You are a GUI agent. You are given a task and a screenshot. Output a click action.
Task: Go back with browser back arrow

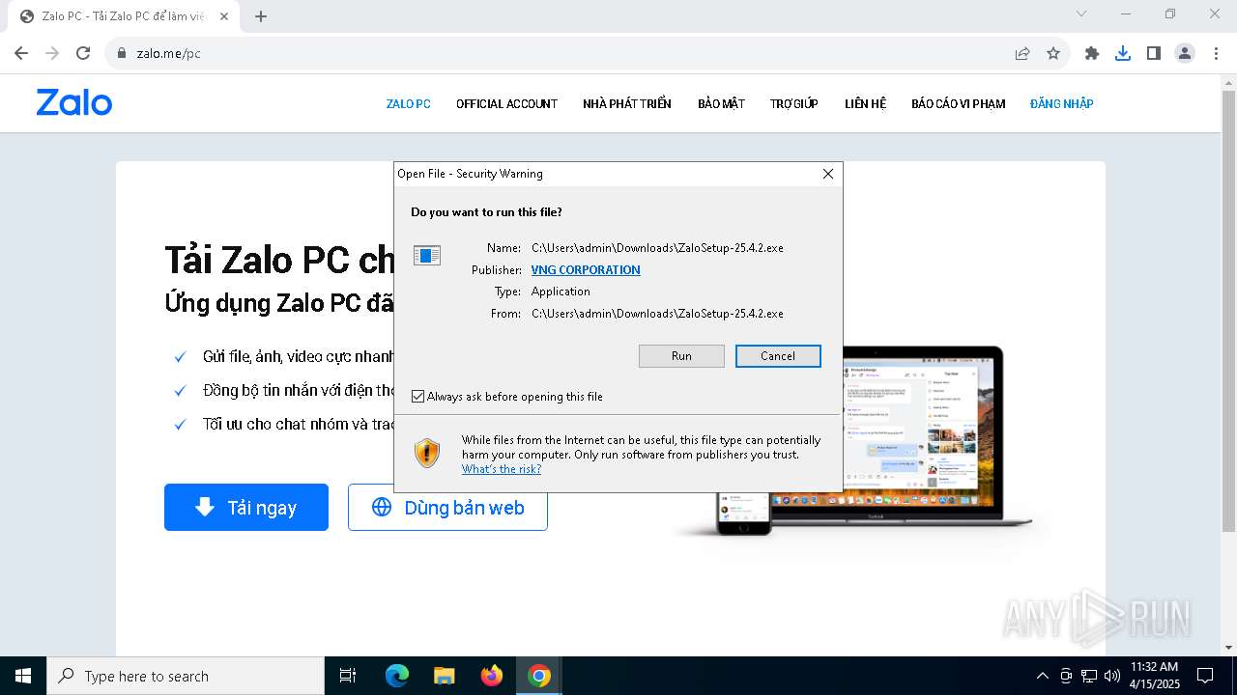[21, 53]
